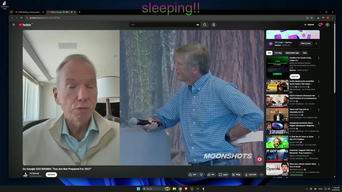The width and height of the screenshot is (342, 192).
Task: Open 'What Sam Altman Doesn't Want' thumbnail
Action: (277, 169)
